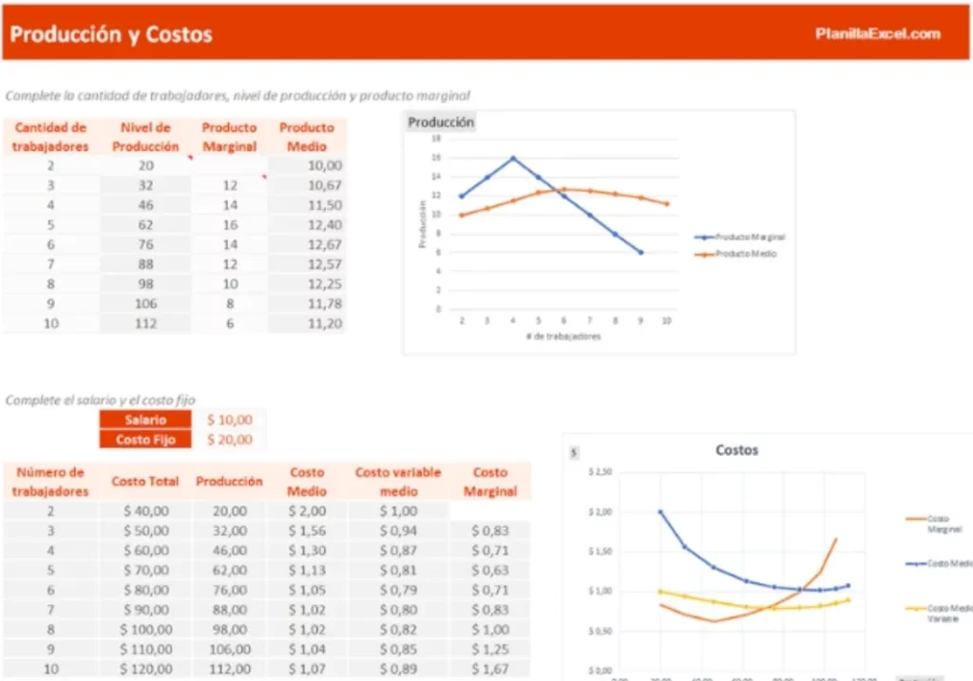Select Costo Medio cell $ 1,07
Image resolution: width=973 pixels, height=681 pixels.
[307, 670]
